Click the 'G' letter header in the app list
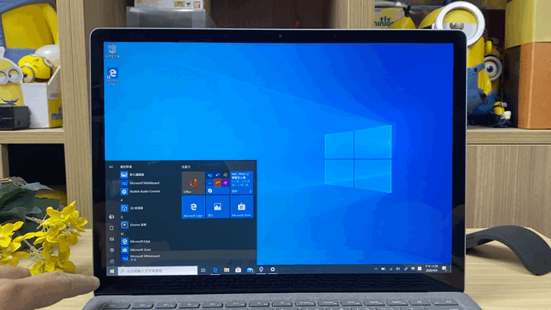Screen dimensions: 551x310 pos(122,217)
